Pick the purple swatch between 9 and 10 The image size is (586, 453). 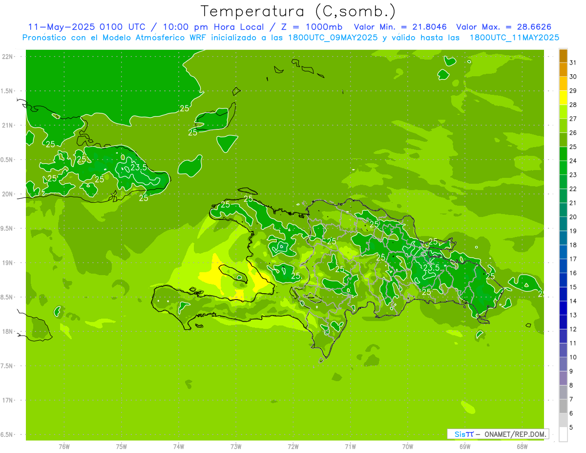[x=563, y=365]
